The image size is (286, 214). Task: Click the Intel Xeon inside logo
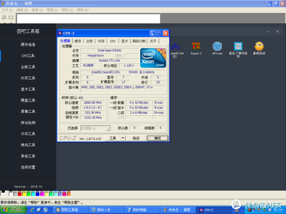[x=153, y=58]
